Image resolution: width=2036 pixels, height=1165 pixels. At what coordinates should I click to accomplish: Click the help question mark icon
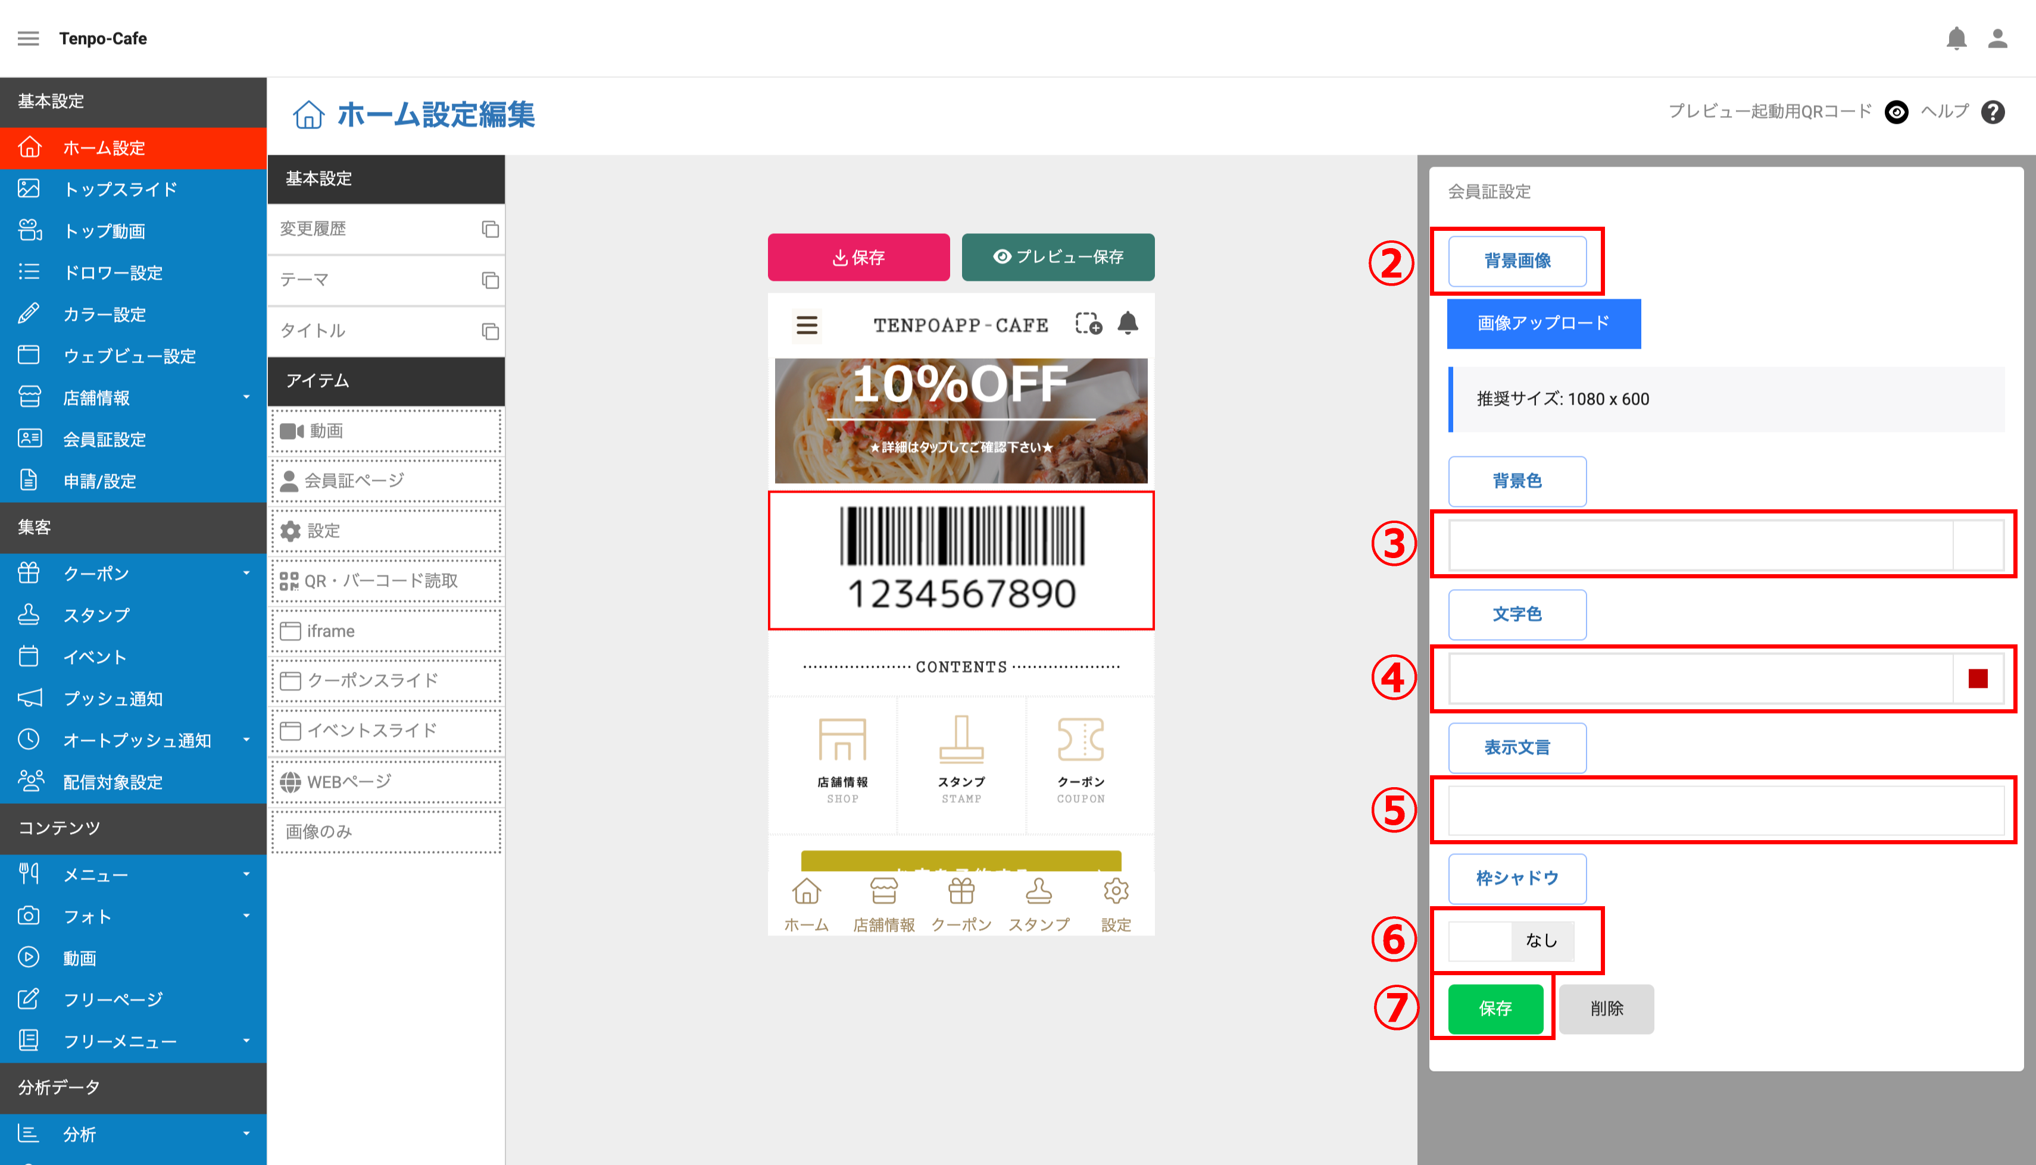1993,112
